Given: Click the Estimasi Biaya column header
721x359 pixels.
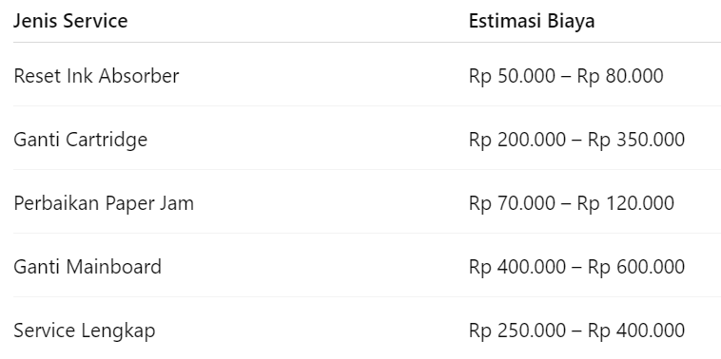Looking at the screenshot, I should tap(532, 21).
